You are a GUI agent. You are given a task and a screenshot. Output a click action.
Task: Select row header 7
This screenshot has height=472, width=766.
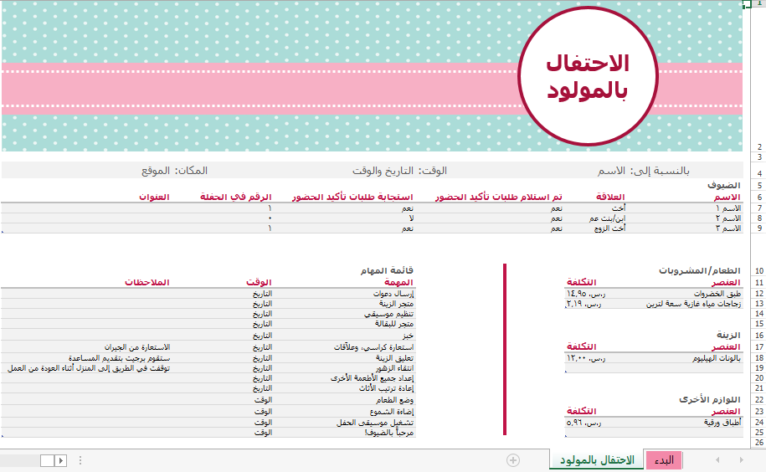point(759,208)
